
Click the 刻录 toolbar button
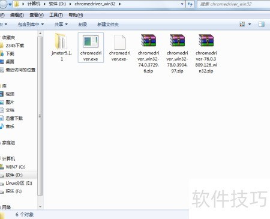83,25
